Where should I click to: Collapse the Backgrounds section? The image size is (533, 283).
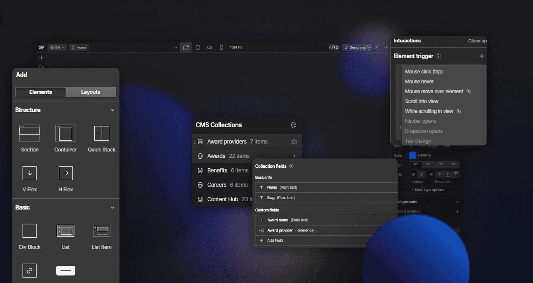tap(458, 201)
